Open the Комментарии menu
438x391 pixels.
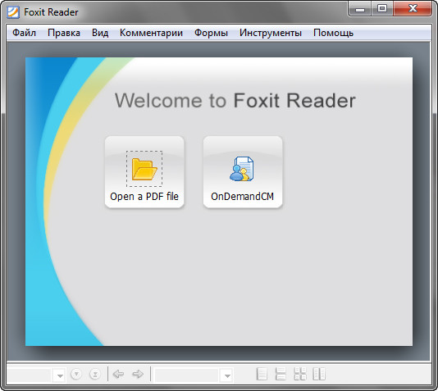151,33
